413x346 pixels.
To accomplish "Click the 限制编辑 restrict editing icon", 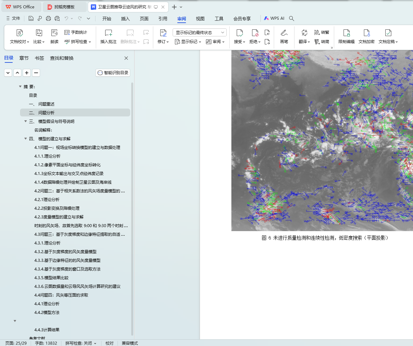I will pyautogui.click(x=346, y=33).
